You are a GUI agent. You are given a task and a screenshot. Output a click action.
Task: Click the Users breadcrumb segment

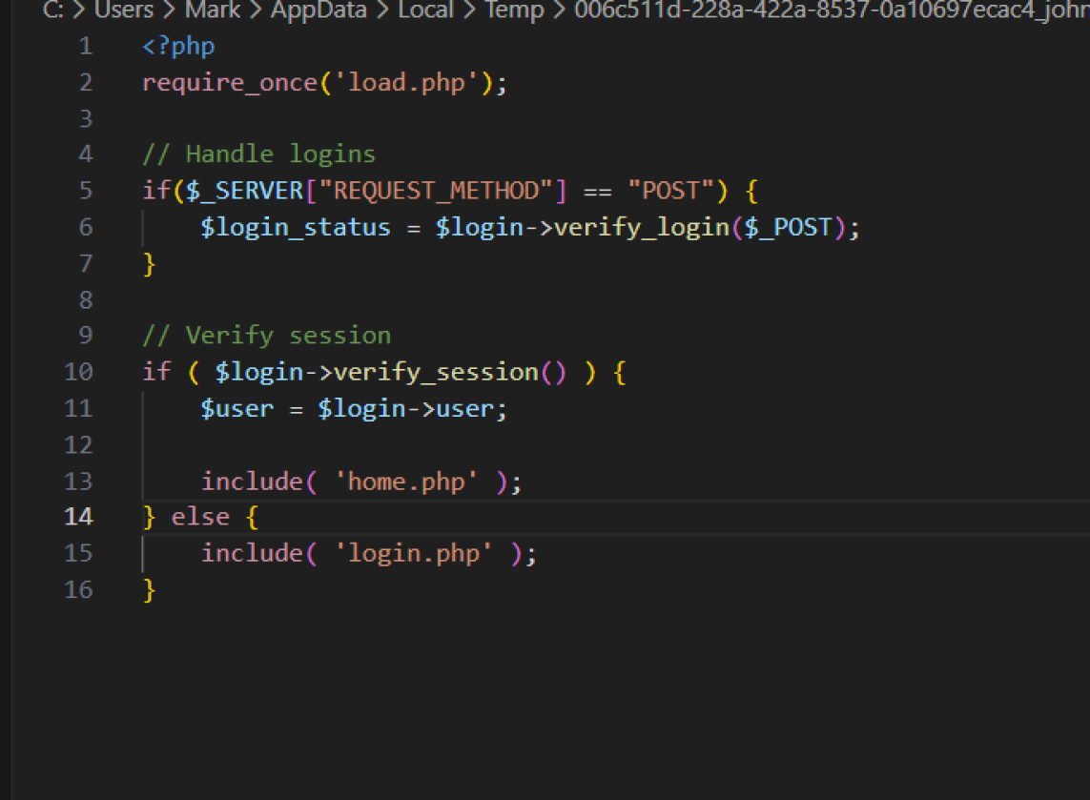124,10
